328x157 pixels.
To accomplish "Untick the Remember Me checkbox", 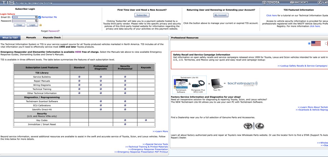I will point(40,17).
